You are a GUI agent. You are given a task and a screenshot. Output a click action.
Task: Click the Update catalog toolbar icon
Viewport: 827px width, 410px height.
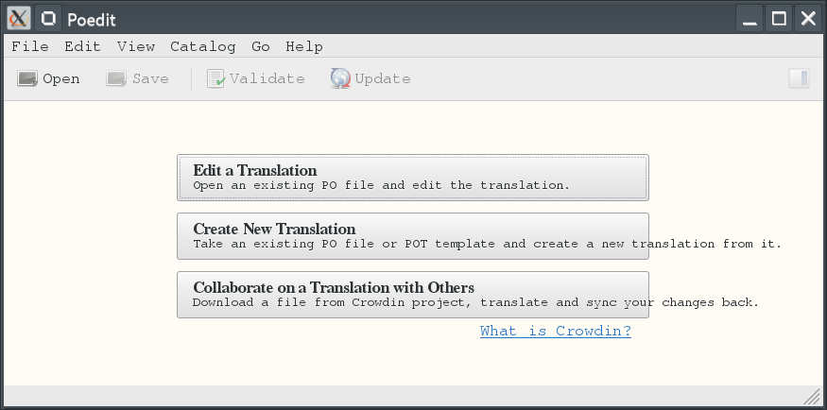point(340,79)
